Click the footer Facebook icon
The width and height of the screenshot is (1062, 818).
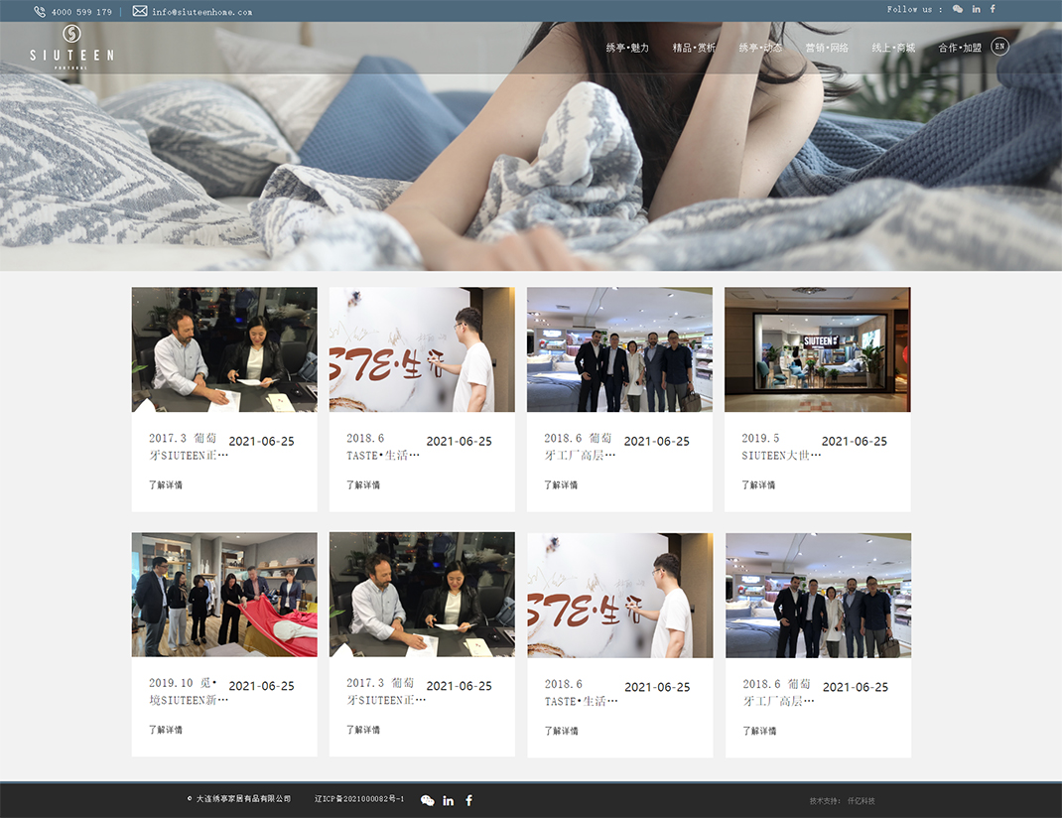(469, 800)
